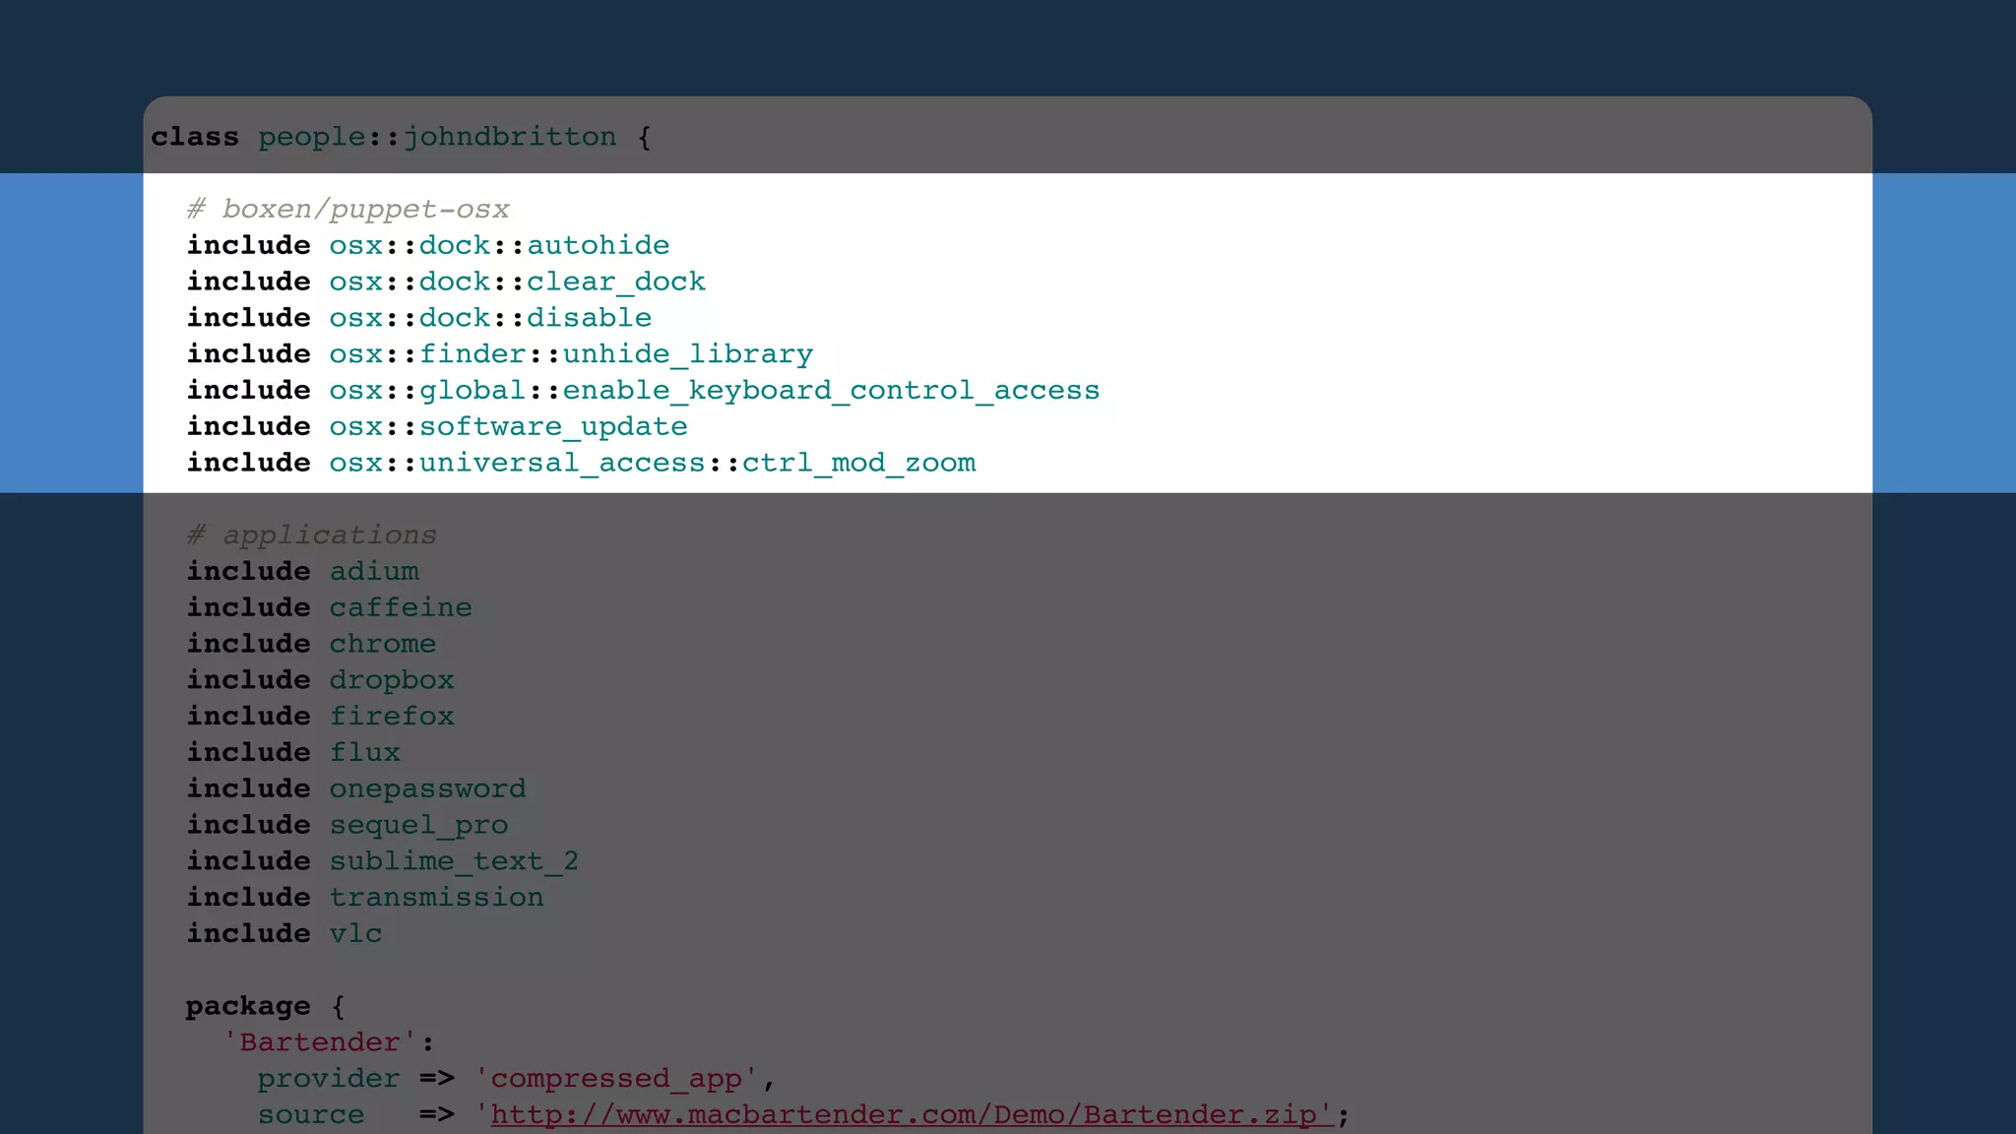The height and width of the screenshot is (1134, 2016).
Task: Click the people::johndbritton class name
Action: (437, 137)
